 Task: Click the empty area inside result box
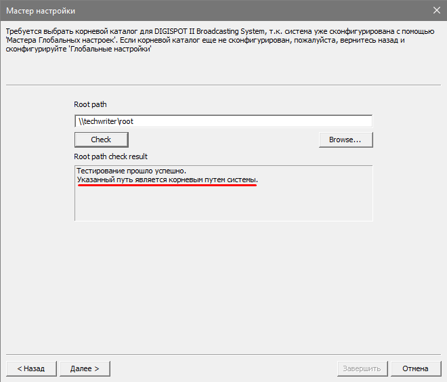coord(223,203)
